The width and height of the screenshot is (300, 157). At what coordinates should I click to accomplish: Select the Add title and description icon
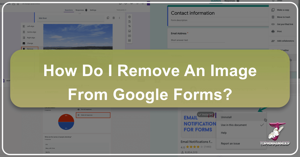click(x=129, y=26)
